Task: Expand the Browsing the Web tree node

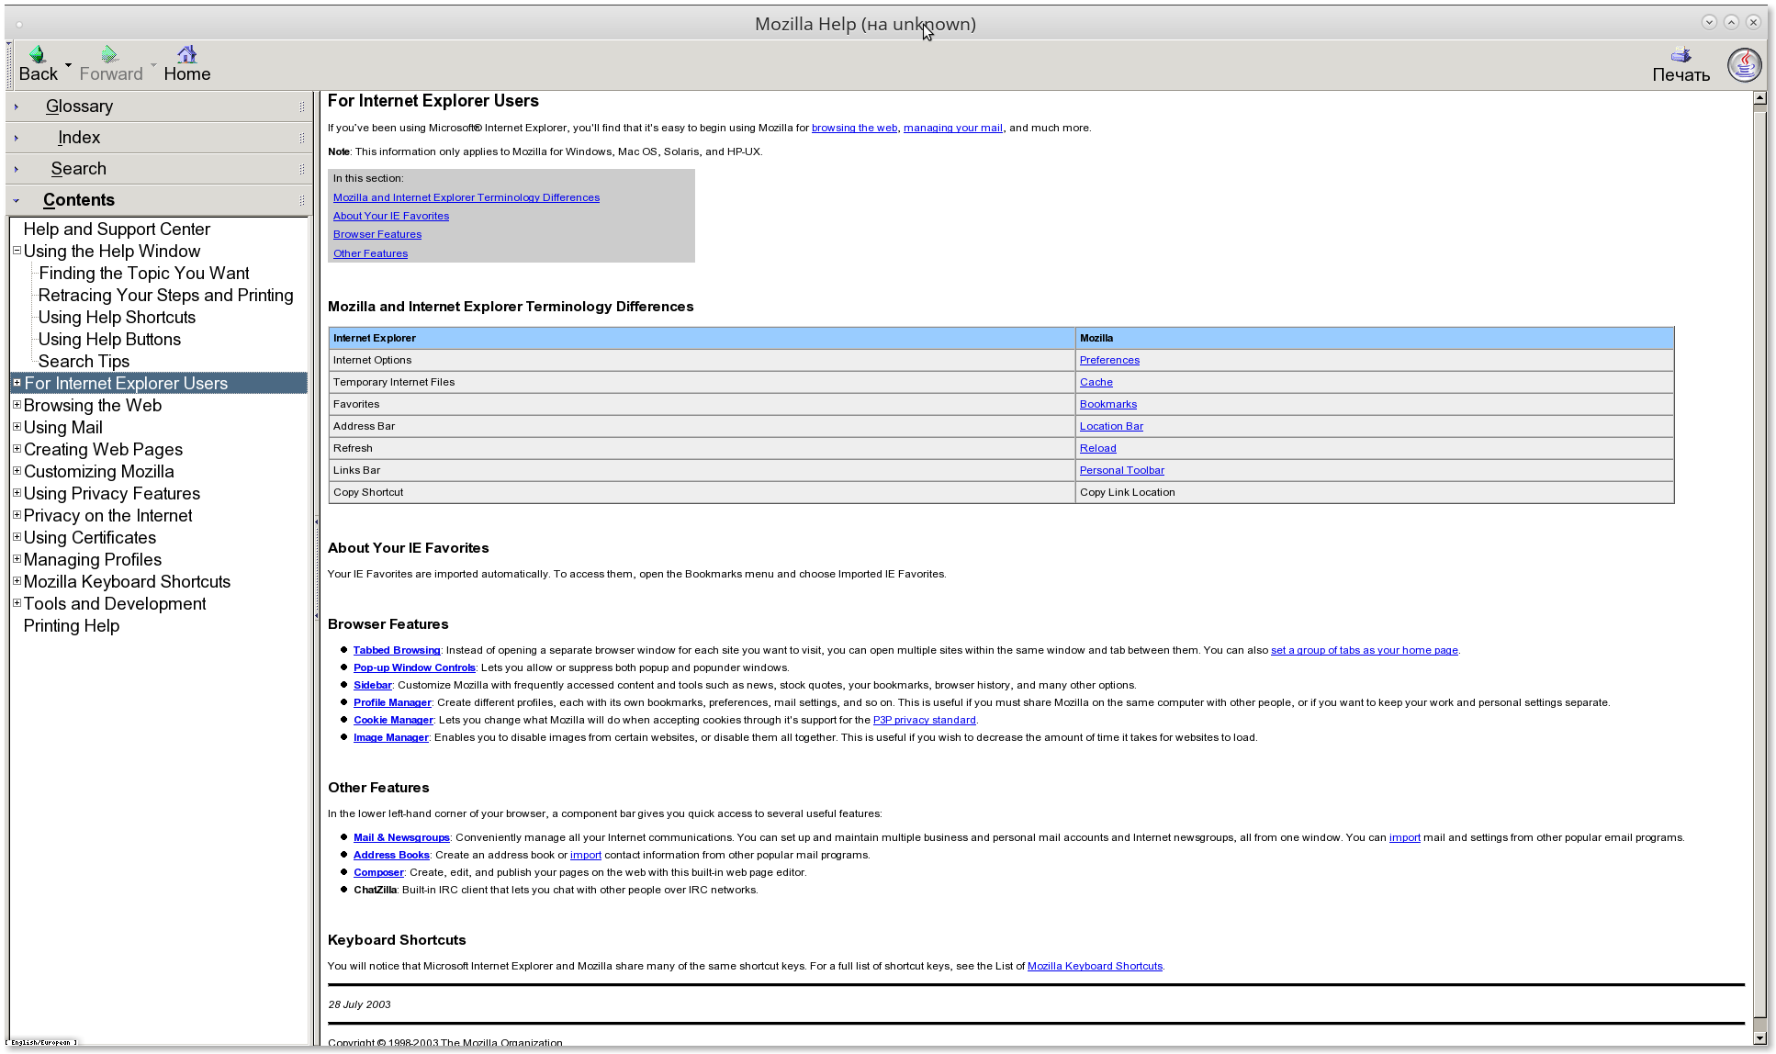Action: [17, 405]
